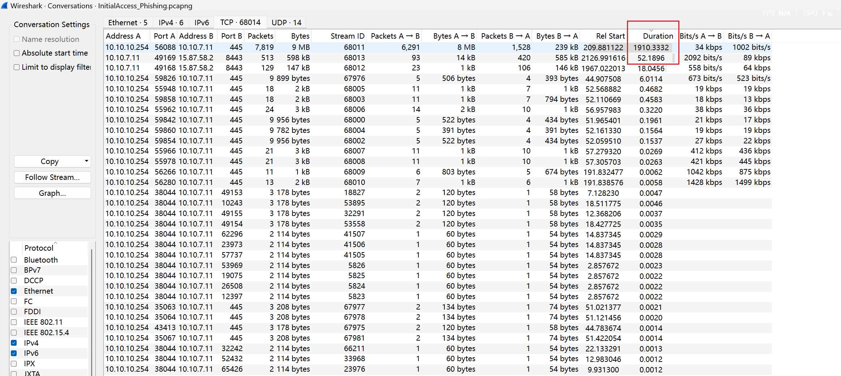
Task: Check the DCCP protocol checkbox
Action: 14,281
